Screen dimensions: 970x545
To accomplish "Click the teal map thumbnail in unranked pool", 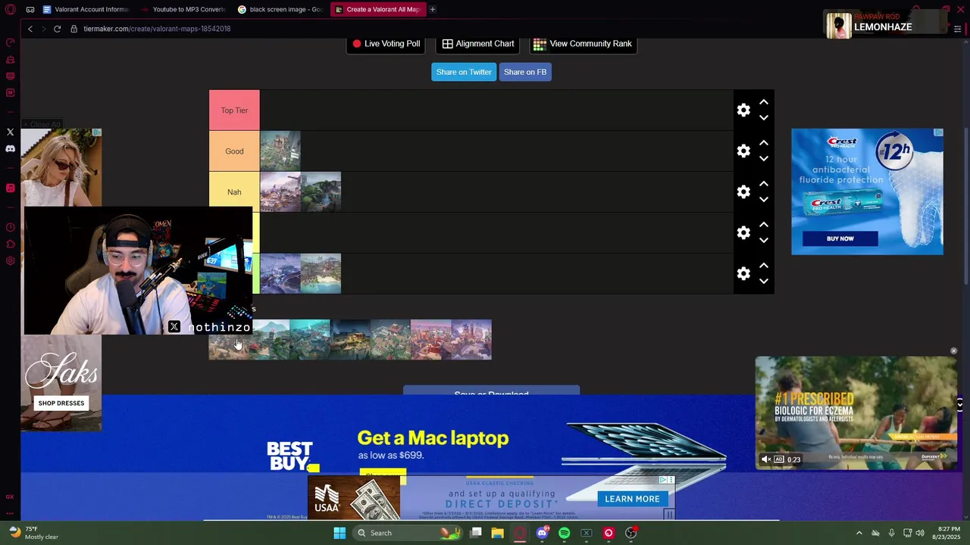I will (310, 340).
